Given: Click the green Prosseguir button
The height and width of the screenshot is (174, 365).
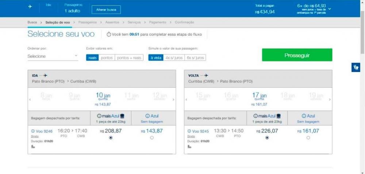Looking at the screenshot, I should click(297, 55).
